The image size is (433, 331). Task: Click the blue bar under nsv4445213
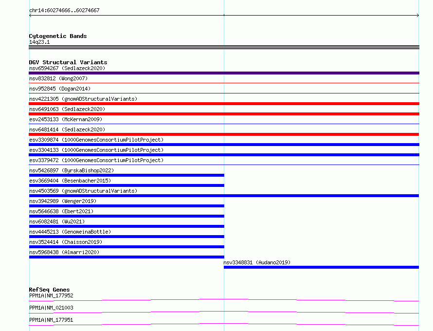tap(126, 237)
